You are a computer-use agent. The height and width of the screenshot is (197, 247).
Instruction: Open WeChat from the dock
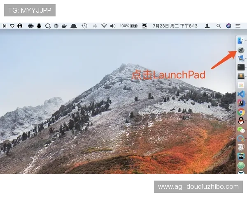[241, 129]
